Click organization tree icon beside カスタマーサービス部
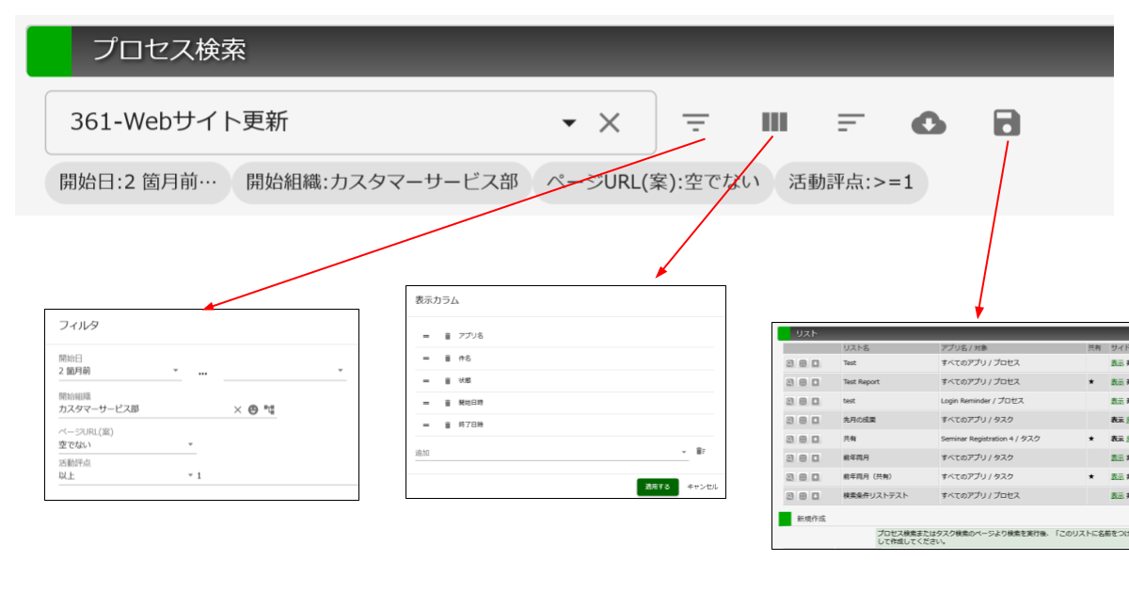The width and height of the screenshot is (1129, 593). pyautogui.click(x=270, y=409)
